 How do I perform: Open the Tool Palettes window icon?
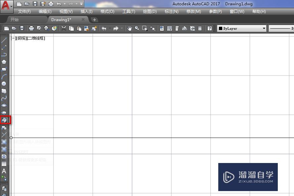[x=177, y=28]
